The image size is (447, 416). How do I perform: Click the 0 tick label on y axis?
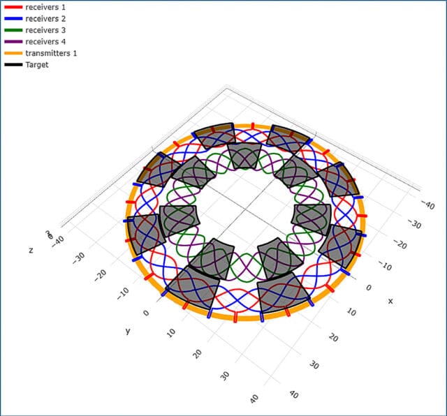click(146, 313)
